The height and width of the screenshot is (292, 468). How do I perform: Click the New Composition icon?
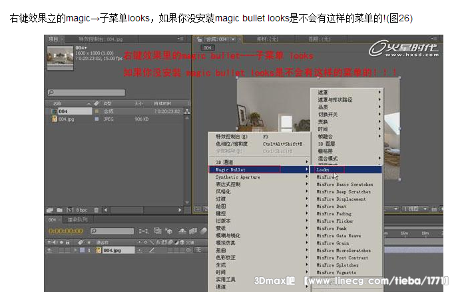coord(69,210)
